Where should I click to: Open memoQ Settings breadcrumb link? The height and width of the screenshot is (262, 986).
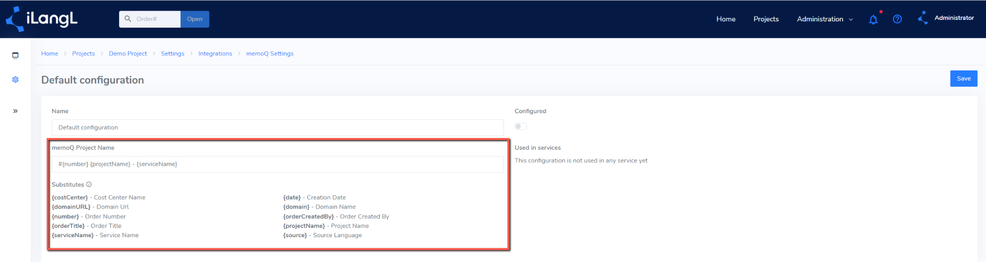[270, 53]
